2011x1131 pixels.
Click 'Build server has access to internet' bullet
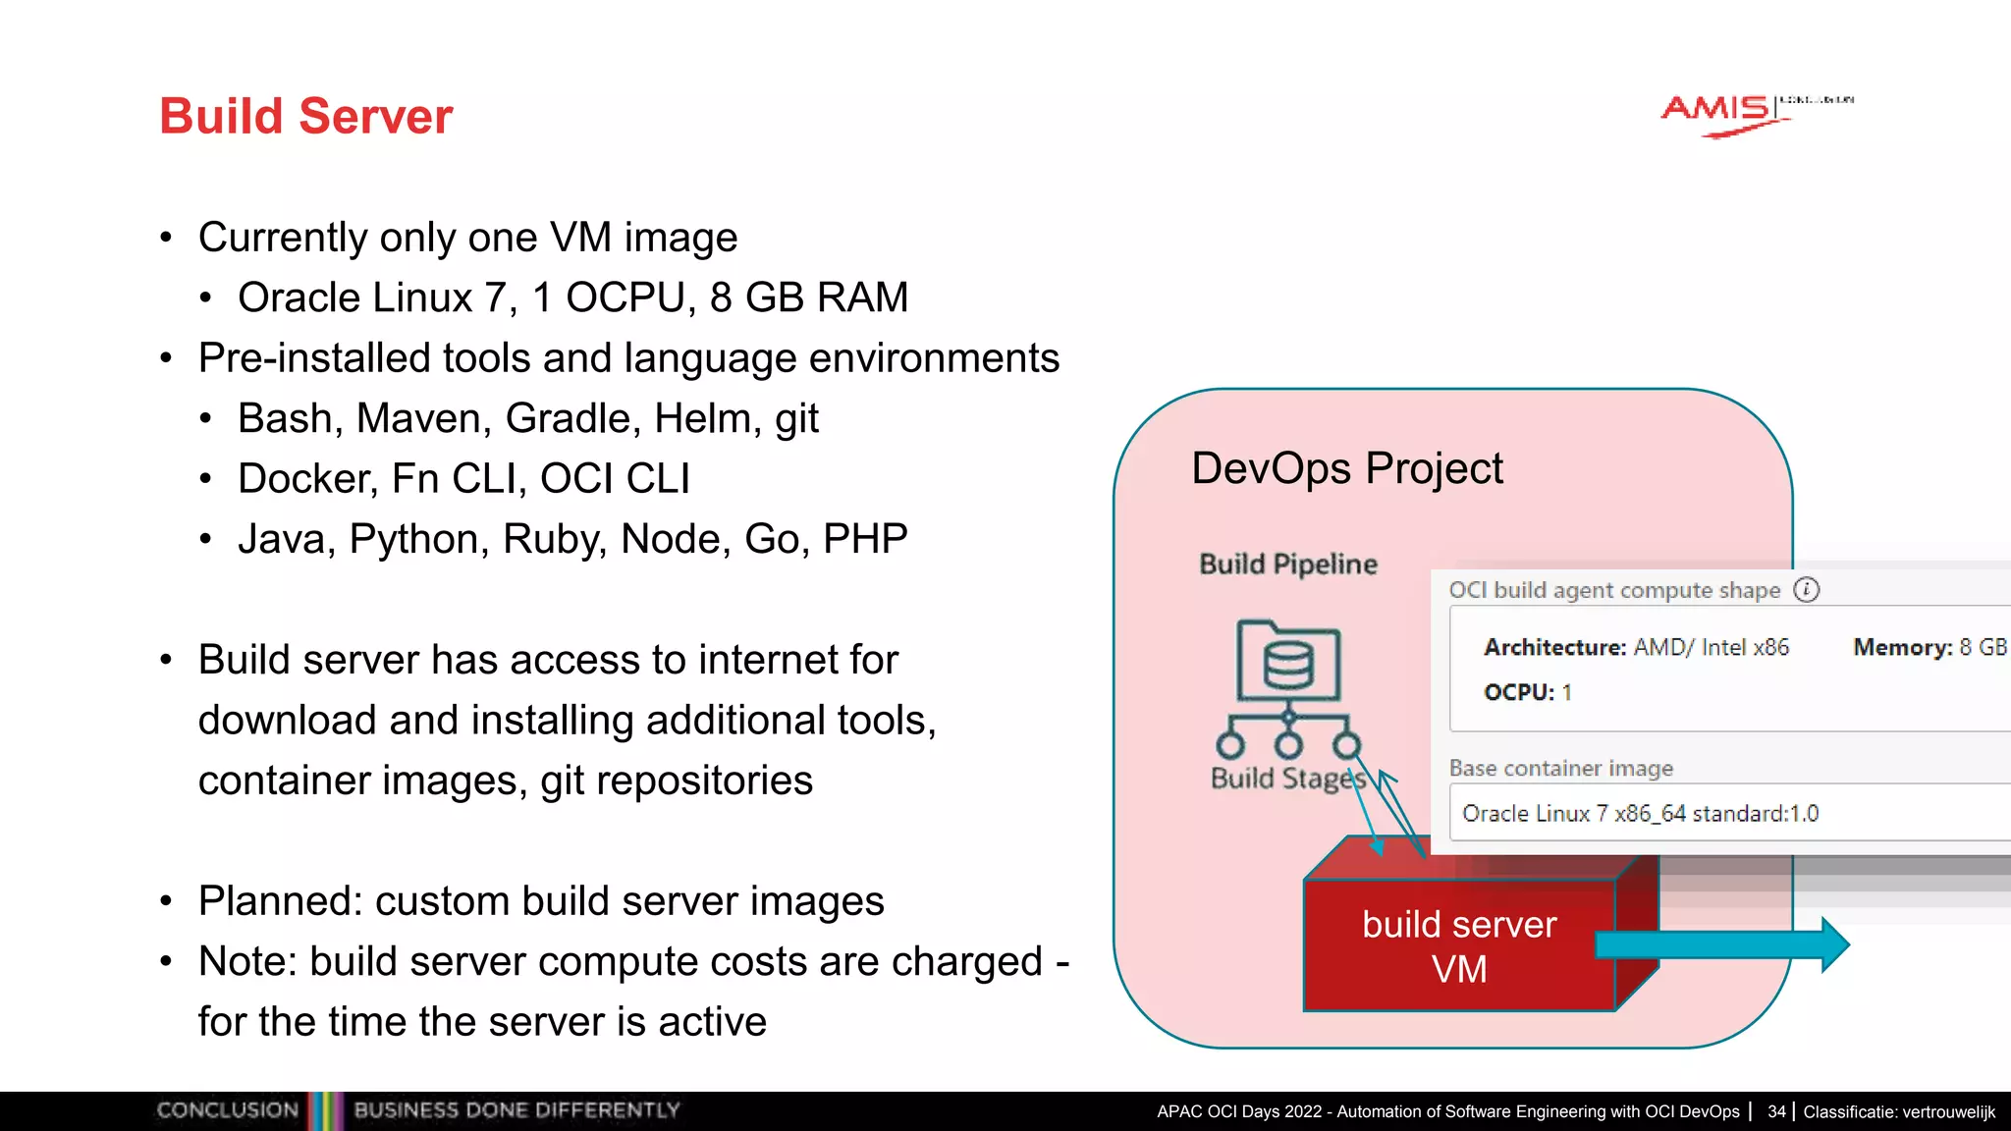pyautogui.click(x=568, y=720)
